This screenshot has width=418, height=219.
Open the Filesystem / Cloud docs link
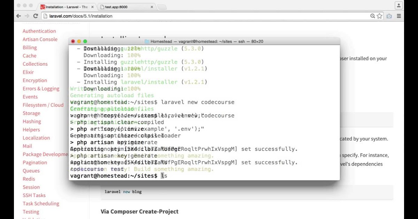43,105
